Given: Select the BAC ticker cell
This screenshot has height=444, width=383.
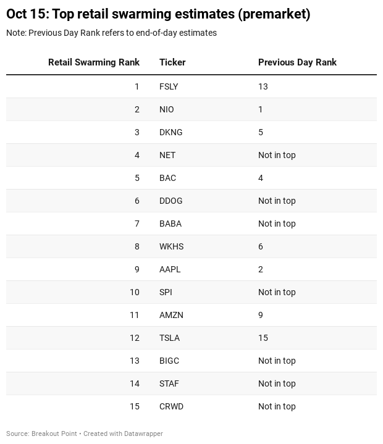Looking at the screenshot, I should tap(167, 178).
